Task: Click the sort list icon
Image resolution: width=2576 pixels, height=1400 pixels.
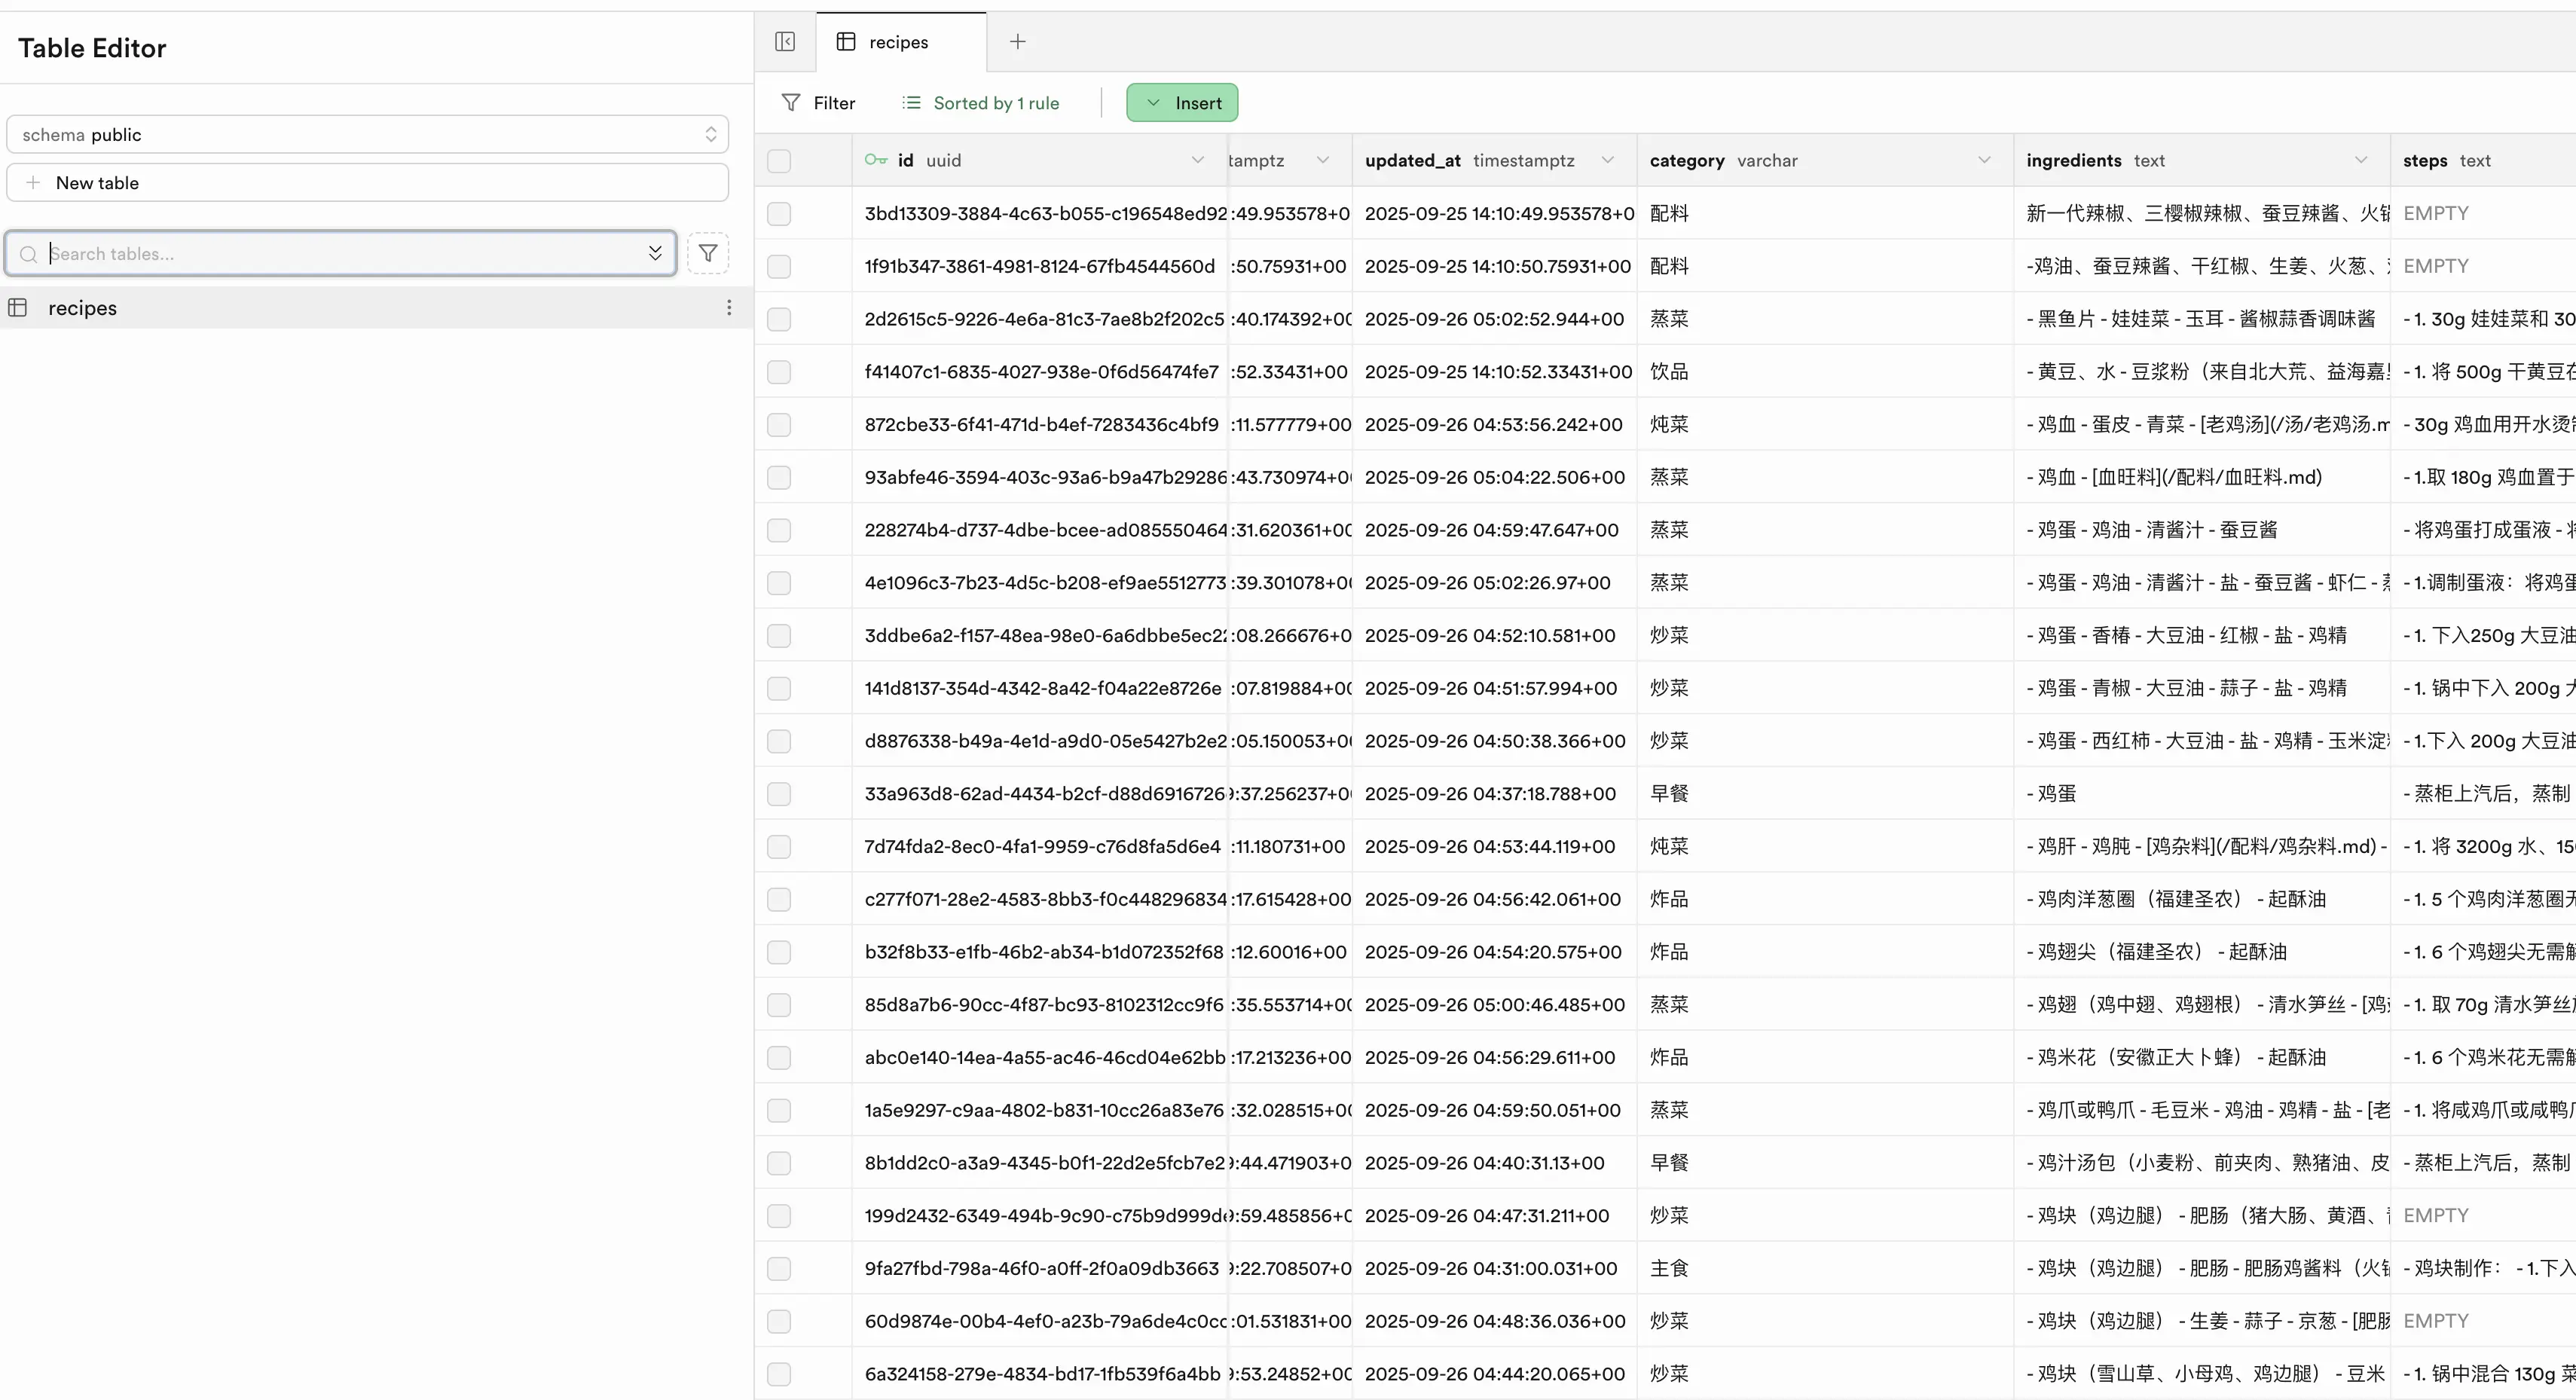Action: (x=911, y=103)
